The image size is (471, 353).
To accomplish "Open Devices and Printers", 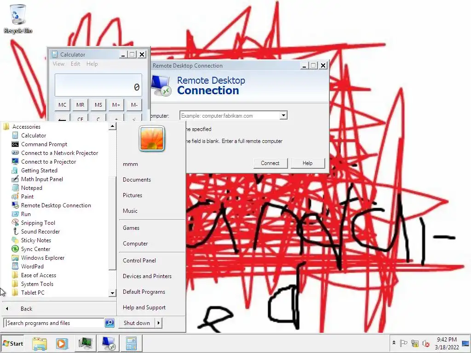I will [x=147, y=276].
